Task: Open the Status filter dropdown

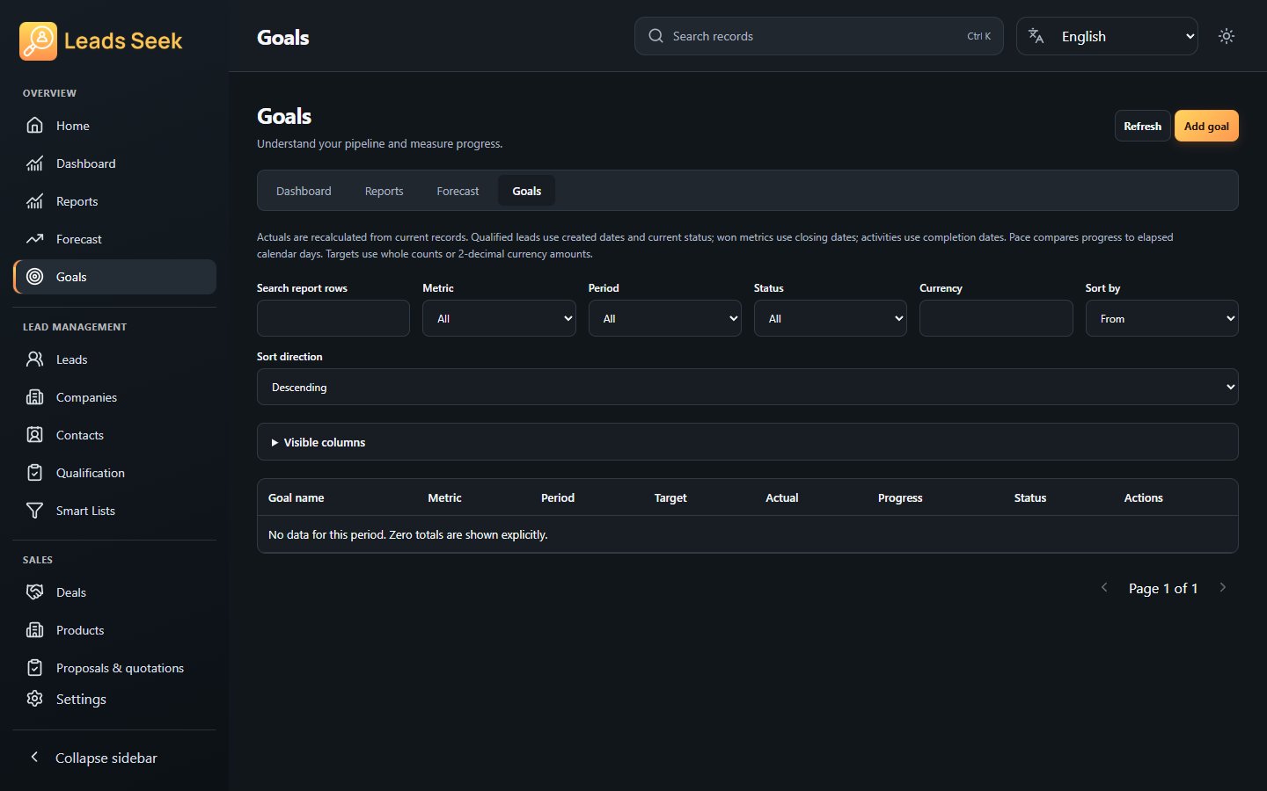Action: coord(831,318)
